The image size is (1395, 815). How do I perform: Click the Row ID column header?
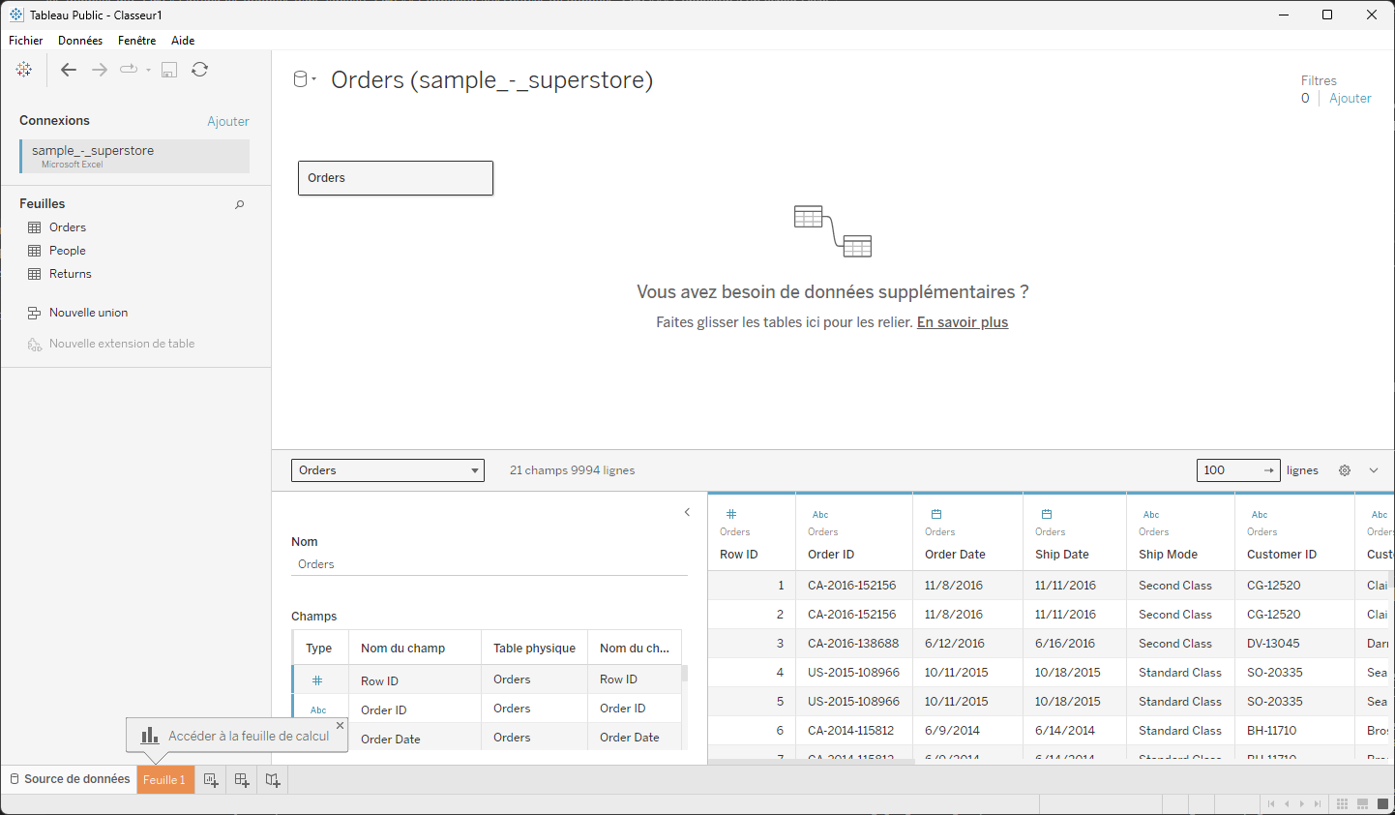pyautogui.click(x=739, y=555)
